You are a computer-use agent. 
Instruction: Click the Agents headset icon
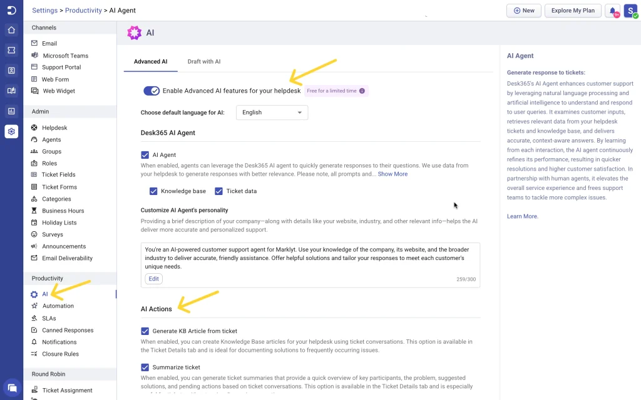tap(34, 139)
